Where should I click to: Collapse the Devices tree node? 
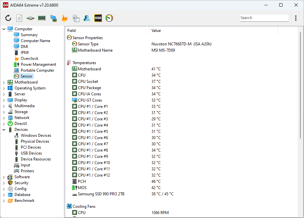(x=4, y=130)
